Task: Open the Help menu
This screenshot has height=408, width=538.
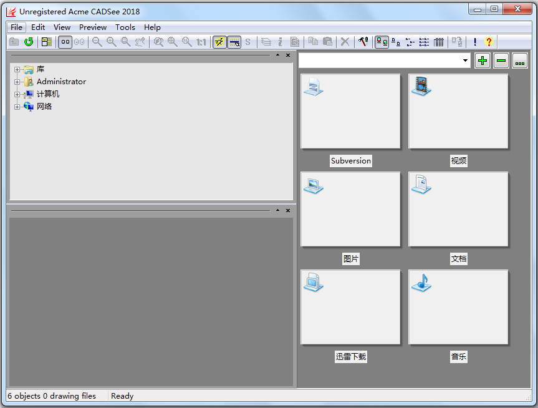Action: click(x=152, y=27)
